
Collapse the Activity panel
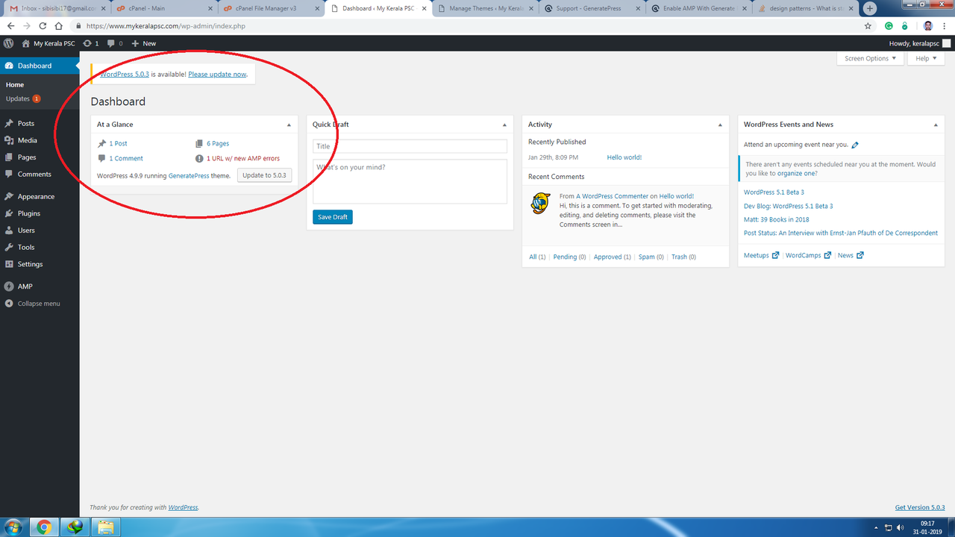pyautogui.click(x=720, y=125)
